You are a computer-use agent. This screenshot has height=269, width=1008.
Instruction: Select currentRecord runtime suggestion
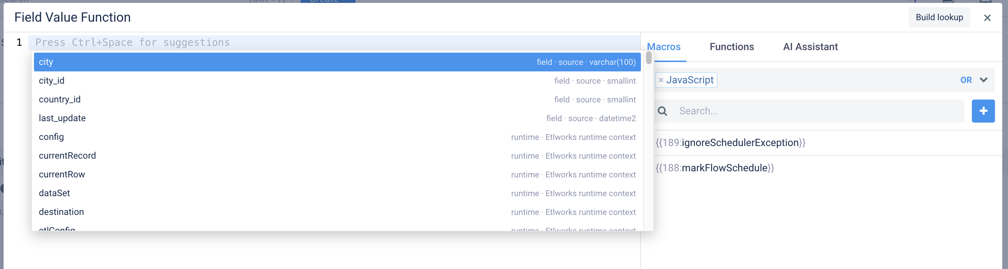(x=337, y=156)
